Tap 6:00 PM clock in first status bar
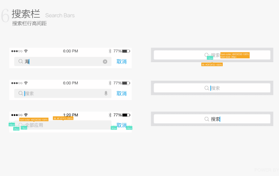The image size is (279, 176). [70, 51]
